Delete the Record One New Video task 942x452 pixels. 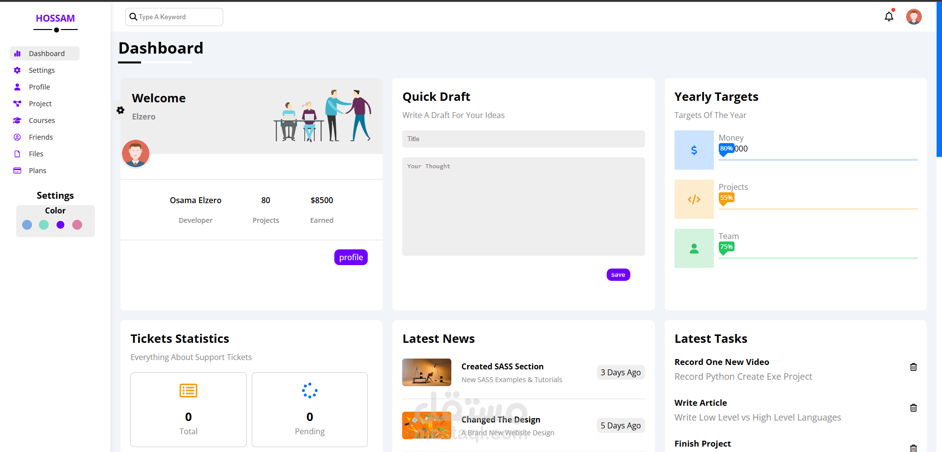913,367
